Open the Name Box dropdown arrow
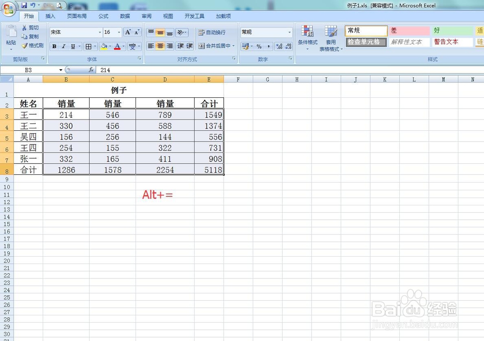 point(61,70)
